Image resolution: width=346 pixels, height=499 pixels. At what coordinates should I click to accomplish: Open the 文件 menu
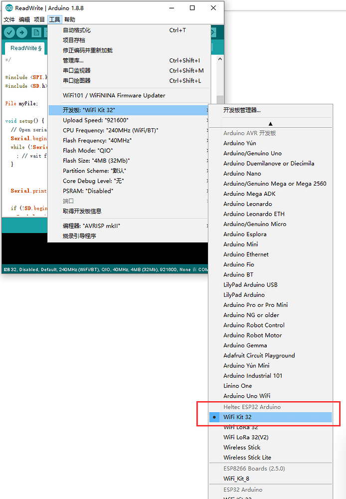(x=9, y=19)
